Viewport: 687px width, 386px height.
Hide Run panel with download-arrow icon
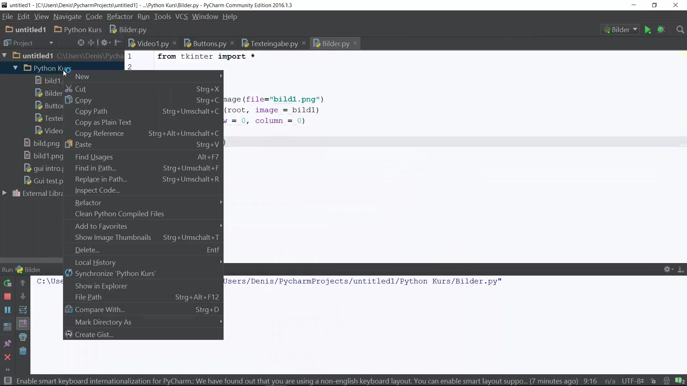tap(681, 269)
